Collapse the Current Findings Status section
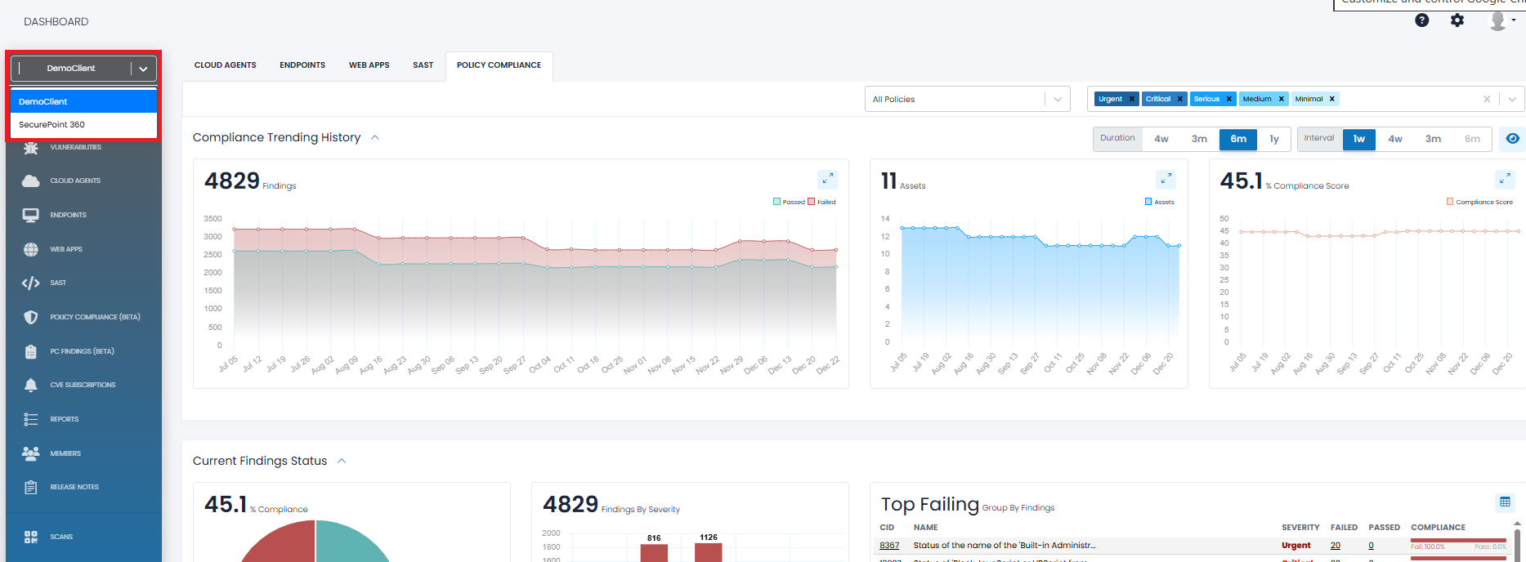Image resolution: width=1526 pixels, height=562 pixels. pos(342,461)
